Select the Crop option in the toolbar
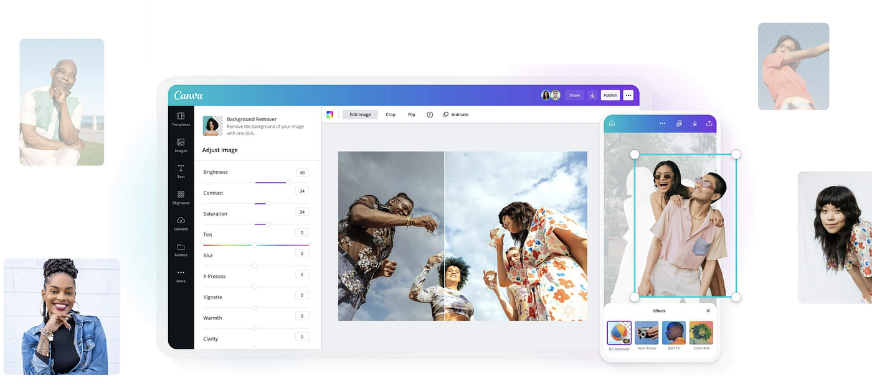872x386 pixels. [x=391, y=114]
